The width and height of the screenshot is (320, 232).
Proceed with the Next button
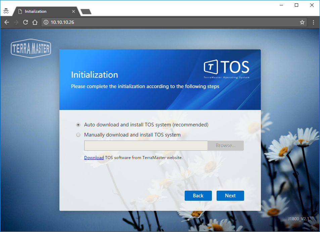[230, 196]
